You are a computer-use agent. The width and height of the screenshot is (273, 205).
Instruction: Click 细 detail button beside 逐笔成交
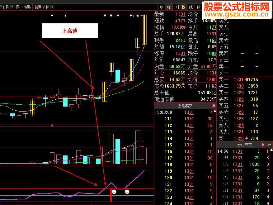213,106
